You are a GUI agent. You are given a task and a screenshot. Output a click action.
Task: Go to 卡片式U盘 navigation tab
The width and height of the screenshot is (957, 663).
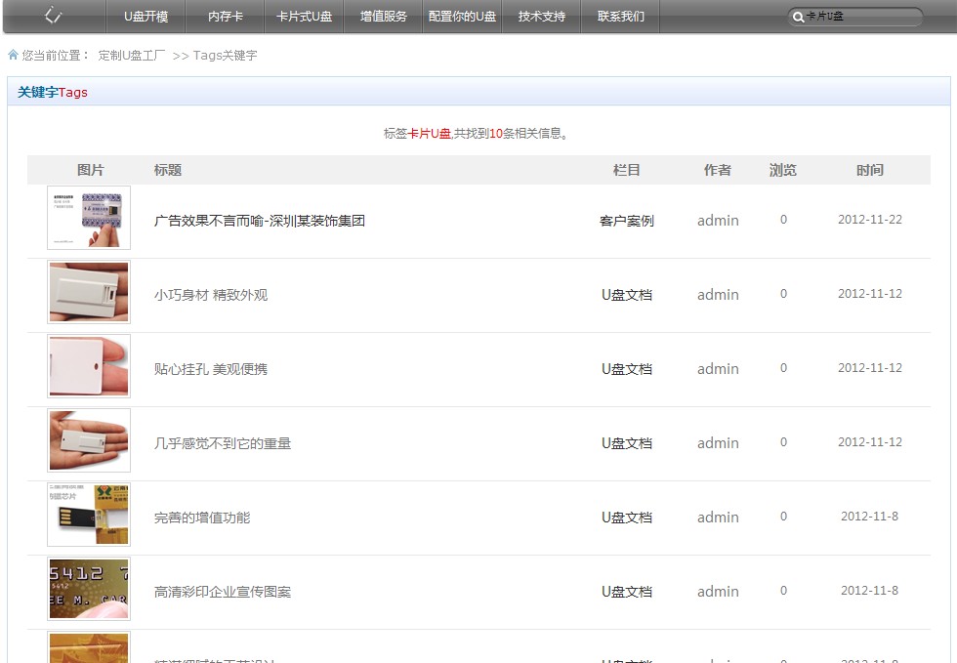click(304, 17)
